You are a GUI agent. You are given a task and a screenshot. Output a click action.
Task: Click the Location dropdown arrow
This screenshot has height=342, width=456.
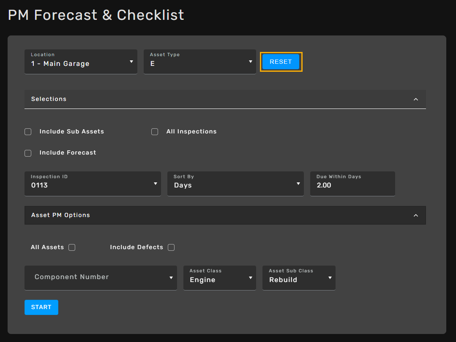tap(131, 62)
